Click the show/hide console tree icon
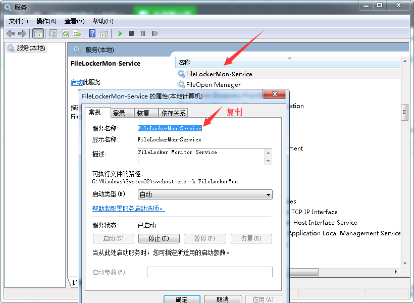 tap(38, 33)
